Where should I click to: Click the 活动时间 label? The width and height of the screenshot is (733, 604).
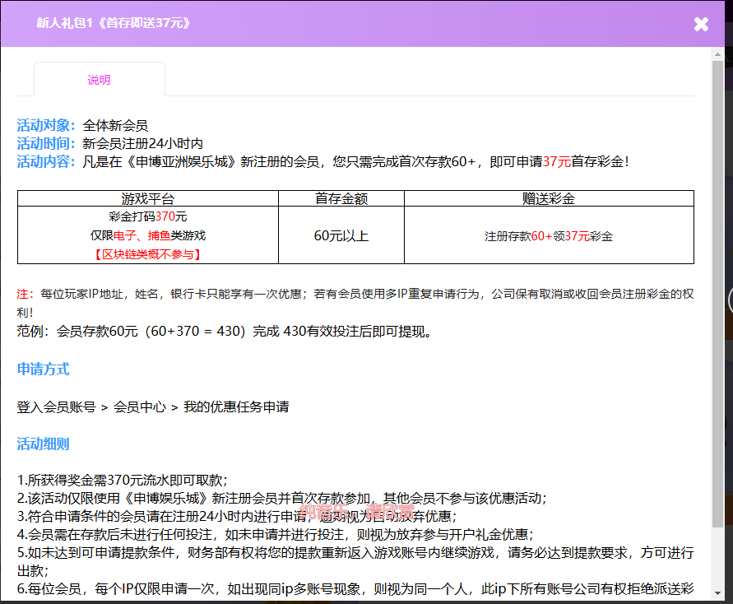(x=46, y=144)
